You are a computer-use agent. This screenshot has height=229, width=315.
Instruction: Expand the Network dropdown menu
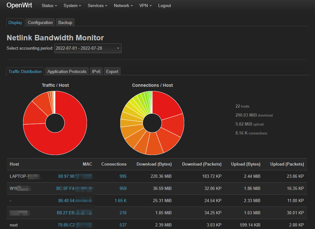point(123,5)
